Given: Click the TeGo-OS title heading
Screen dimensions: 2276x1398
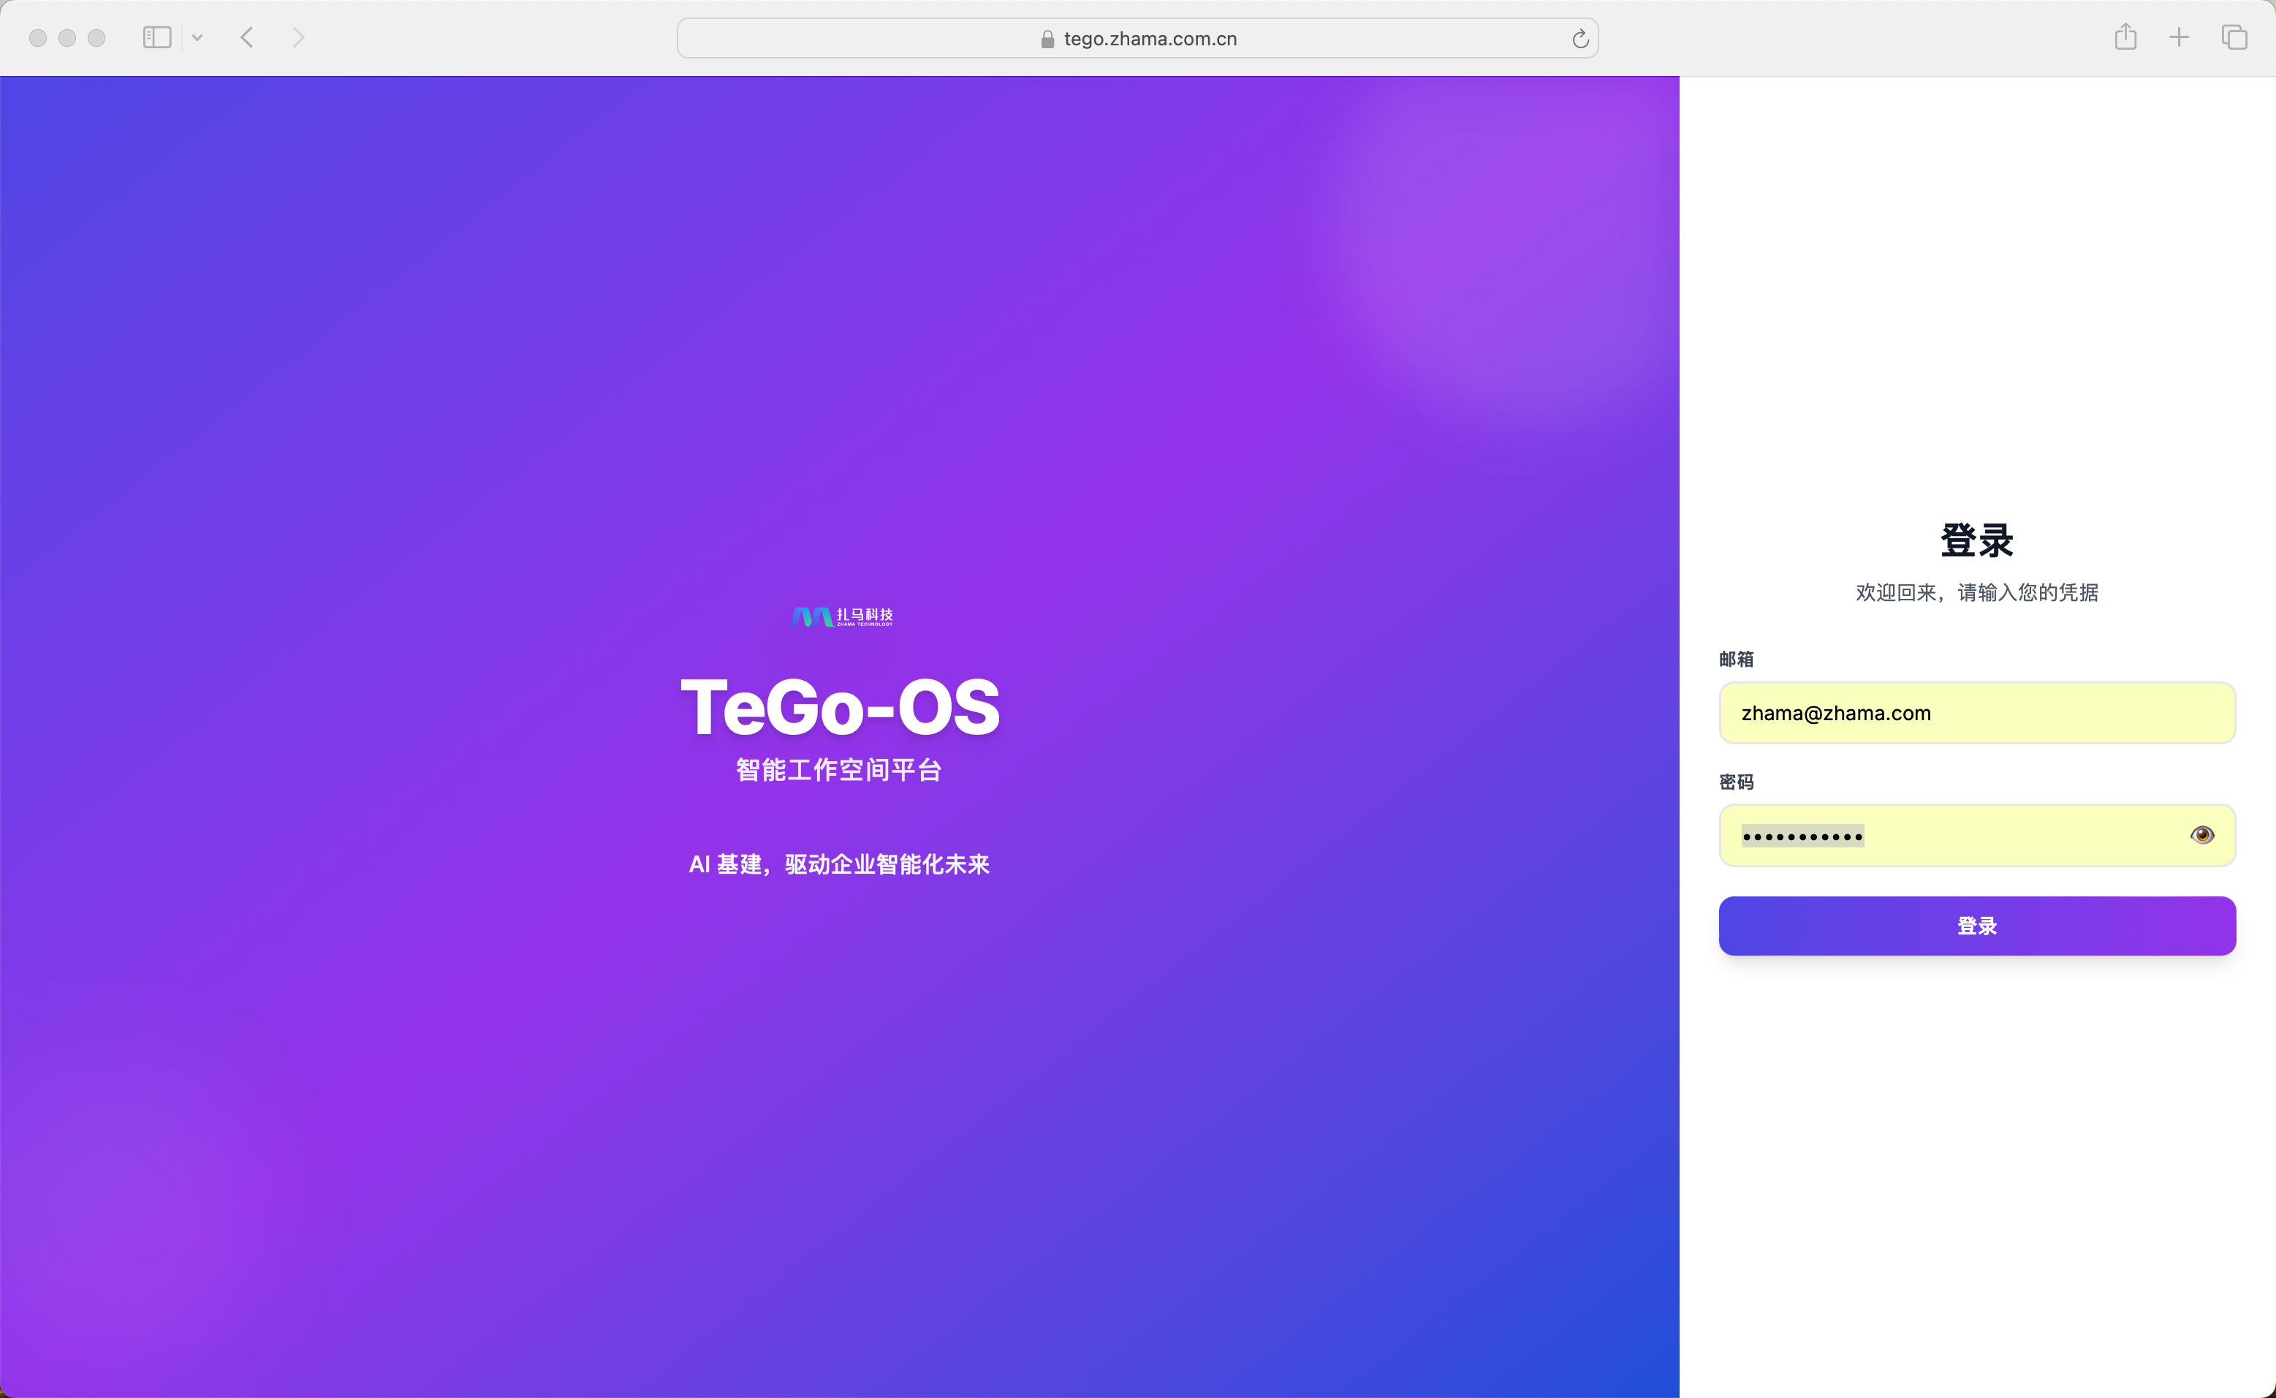Looking at the screenshot, I should [840, 707].
